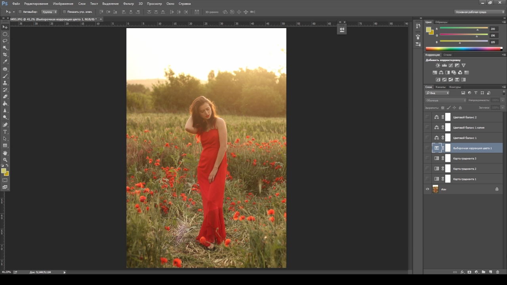The image size is (507, 285).
Task: Select the Eraser tool
Action: [5, 97]
